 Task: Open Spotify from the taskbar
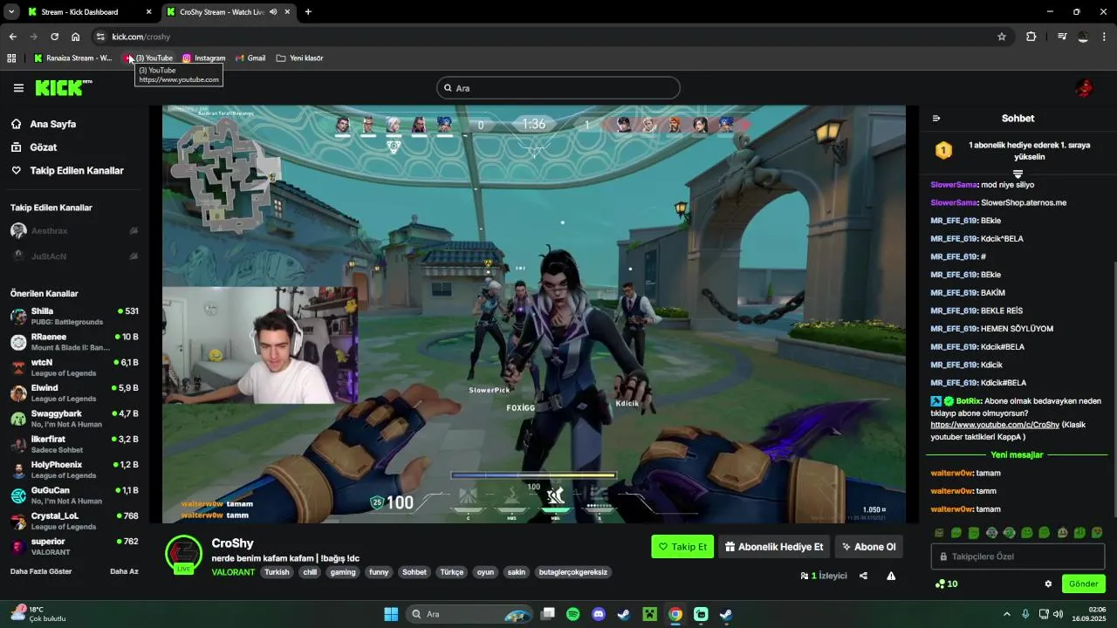point(573,614)
